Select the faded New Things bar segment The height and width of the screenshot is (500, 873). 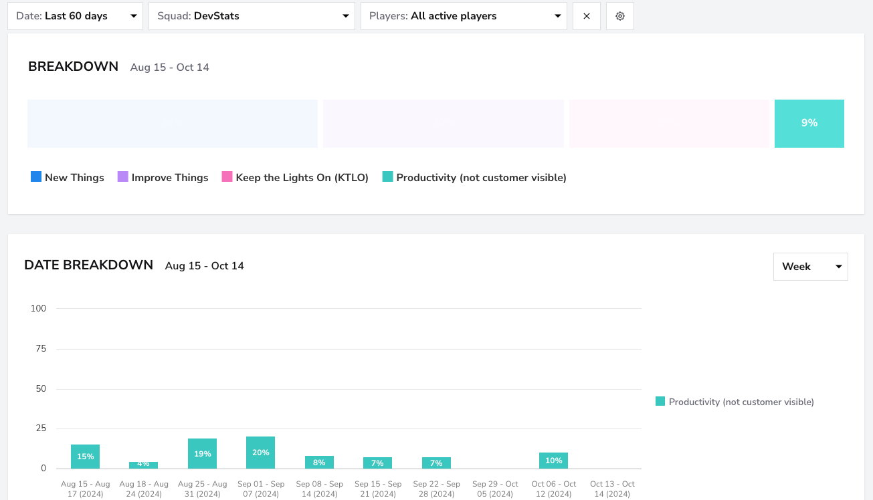pyautogui.click(x=173, y=124)
